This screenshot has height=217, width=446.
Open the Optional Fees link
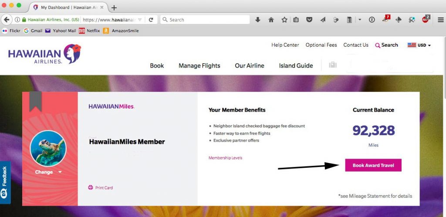pos(321,45)
